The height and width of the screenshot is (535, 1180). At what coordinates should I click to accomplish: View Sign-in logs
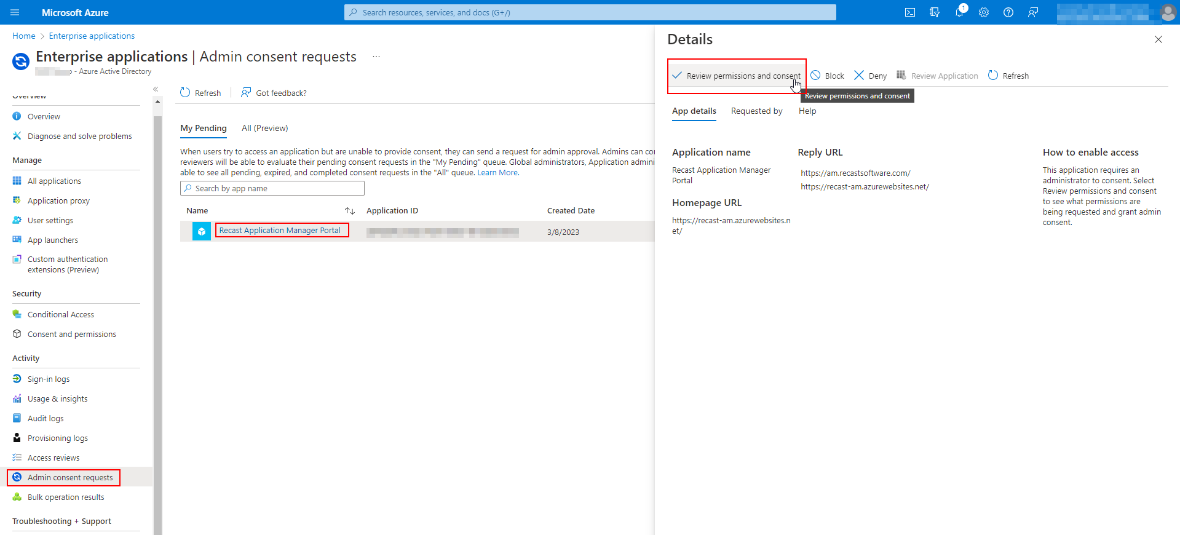point(49,379)
